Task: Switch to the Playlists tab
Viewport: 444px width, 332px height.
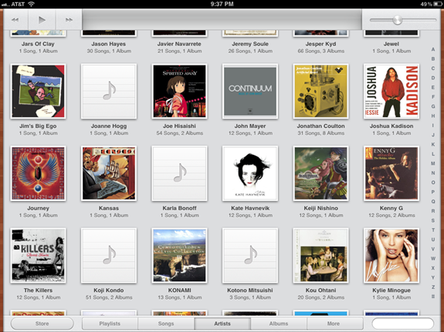Action: (110, 324)
